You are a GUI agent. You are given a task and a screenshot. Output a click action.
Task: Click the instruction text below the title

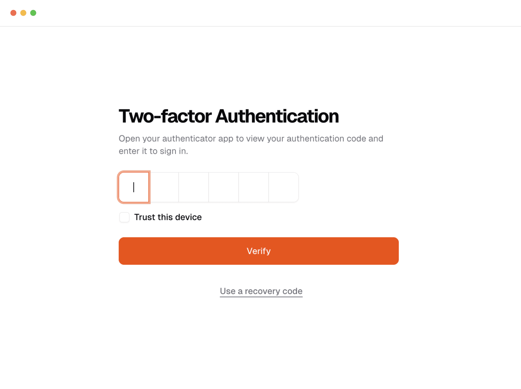pos(250,145)
